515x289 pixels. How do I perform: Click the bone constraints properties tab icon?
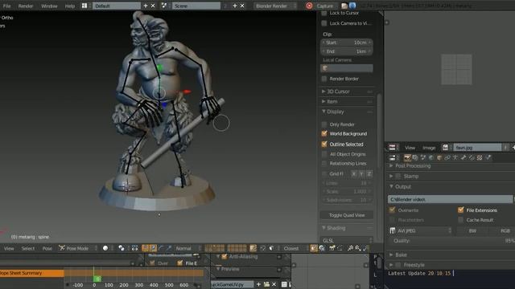click(x=472, y=158)
